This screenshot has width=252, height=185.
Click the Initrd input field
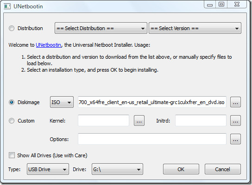201,121
